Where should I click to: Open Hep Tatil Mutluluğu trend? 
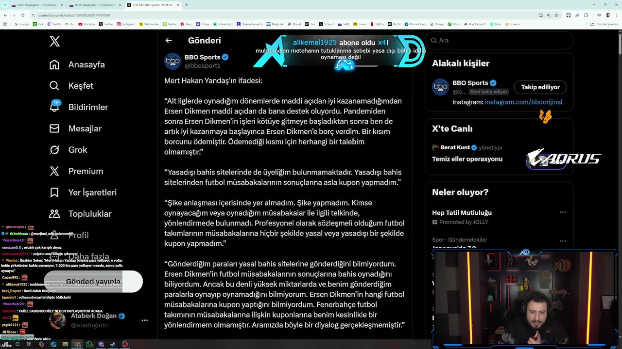pos(462,213)
